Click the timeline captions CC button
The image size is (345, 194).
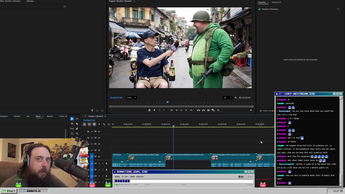[109, 124]
